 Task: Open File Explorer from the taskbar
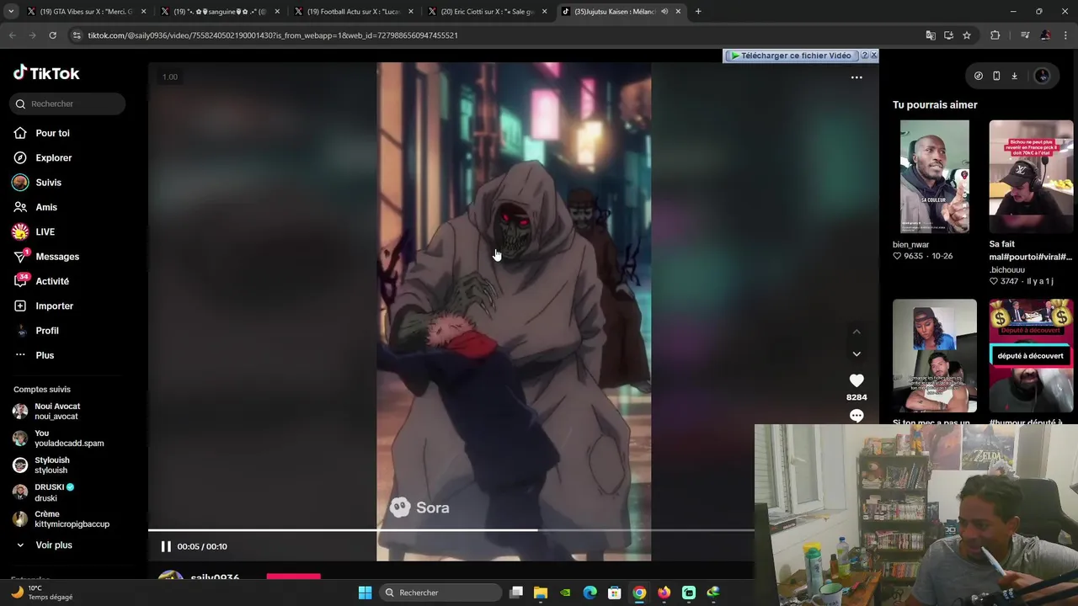[541, 593]
